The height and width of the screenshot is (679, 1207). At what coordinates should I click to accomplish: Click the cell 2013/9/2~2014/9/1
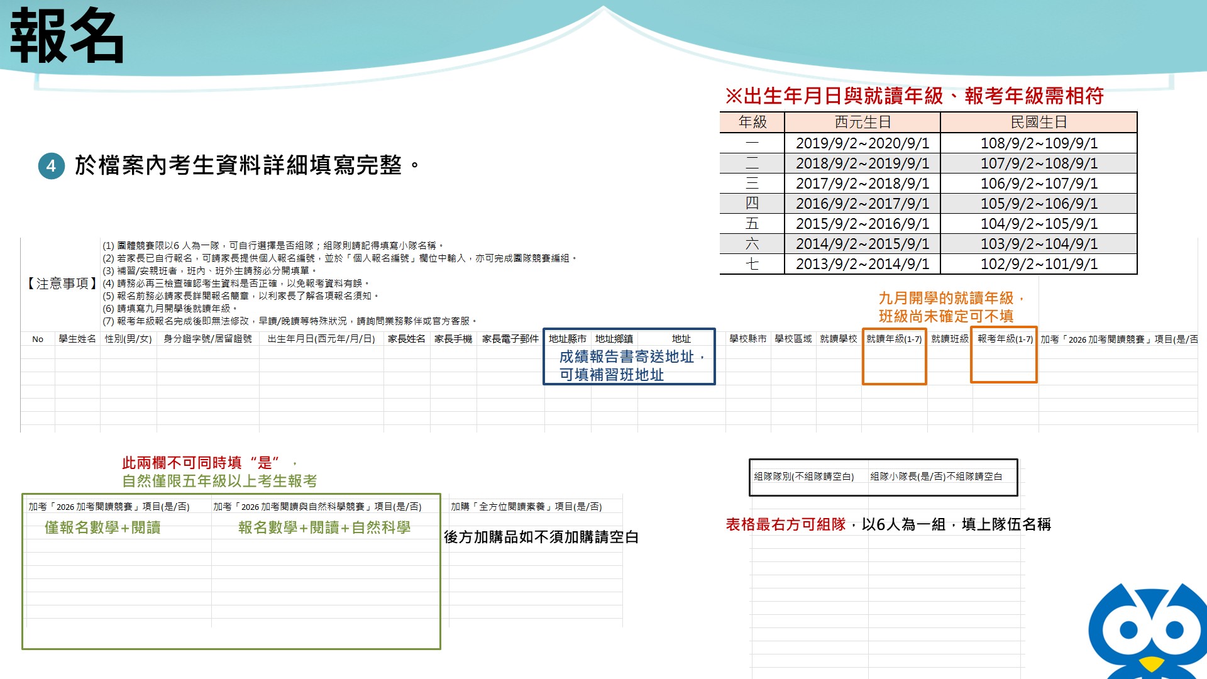click(863, 263)
